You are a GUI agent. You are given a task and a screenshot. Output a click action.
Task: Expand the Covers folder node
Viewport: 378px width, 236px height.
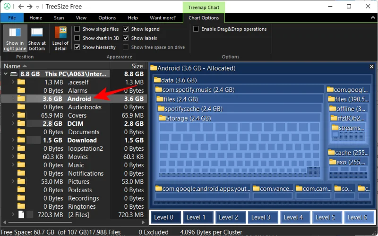pyautogui.click(x=13, y=115)
